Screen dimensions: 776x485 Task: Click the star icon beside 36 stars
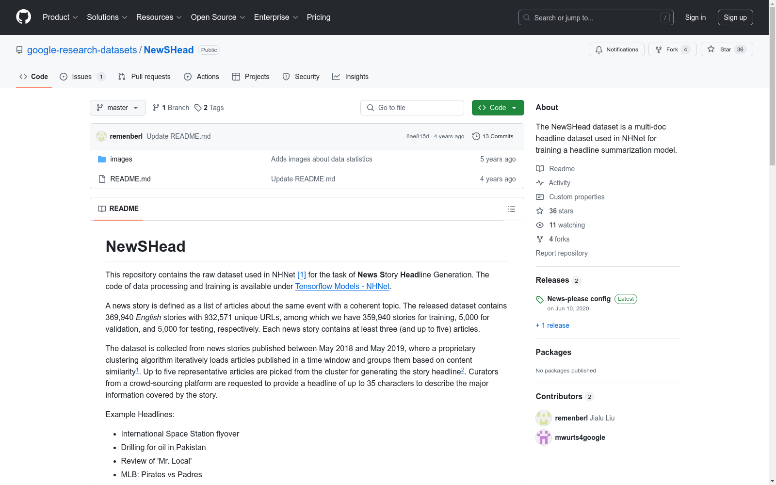(x=540, y=211)
